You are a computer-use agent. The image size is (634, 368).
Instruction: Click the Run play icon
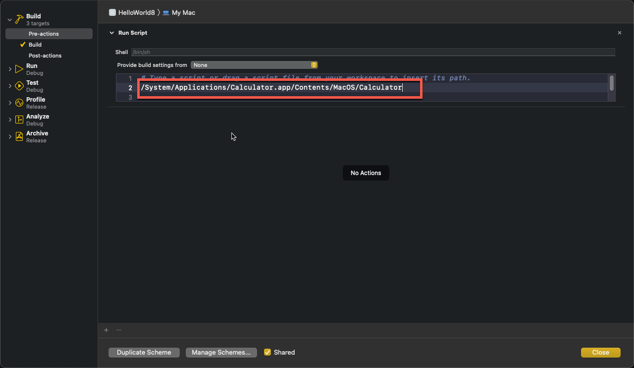19,69
